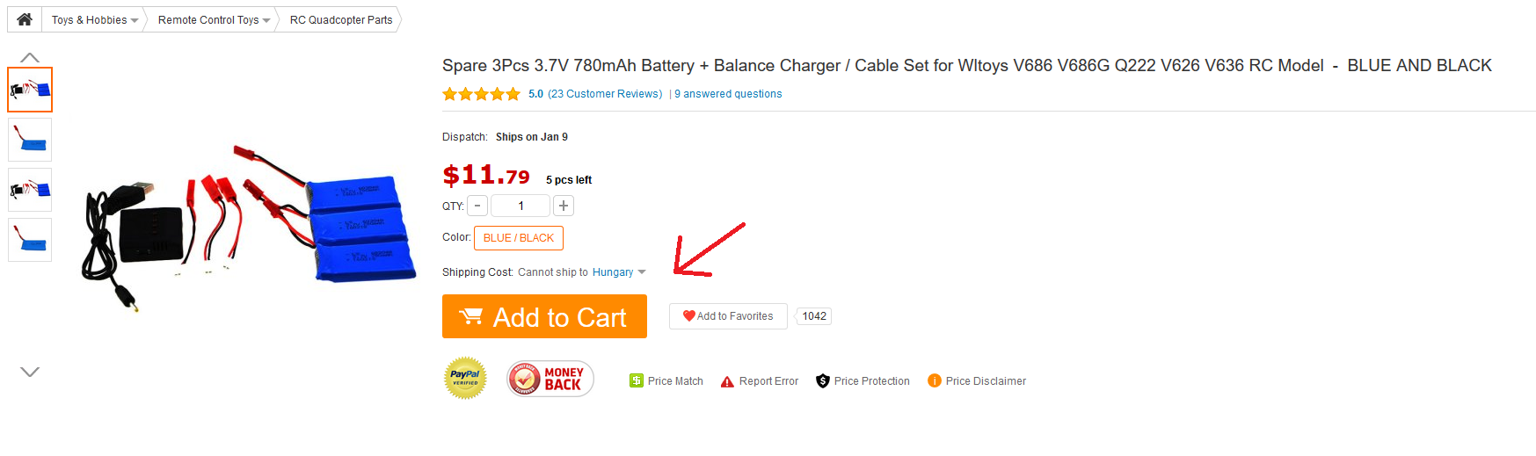Add item to Favorites
The height and width of the screenshot is (456, 1536).
(x=728, y=316)
